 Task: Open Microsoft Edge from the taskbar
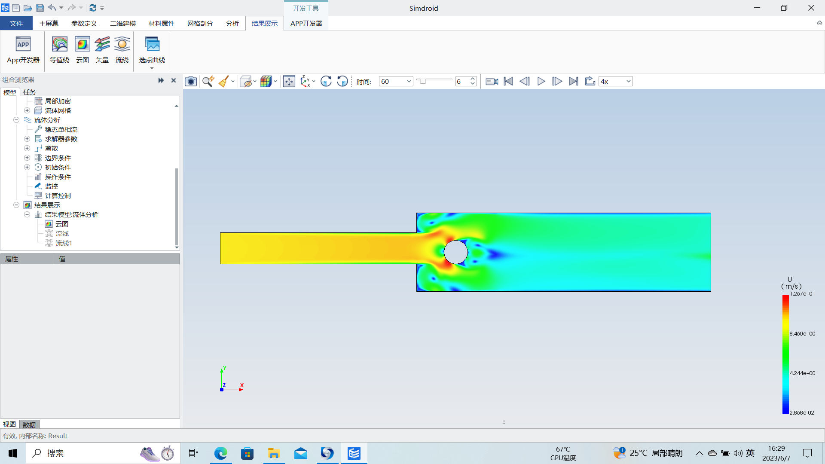[x=221, y=453]
